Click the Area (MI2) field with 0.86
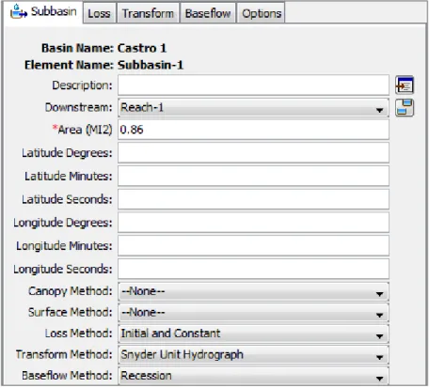This screenshot has height=388, width=429. click(253, 130)
